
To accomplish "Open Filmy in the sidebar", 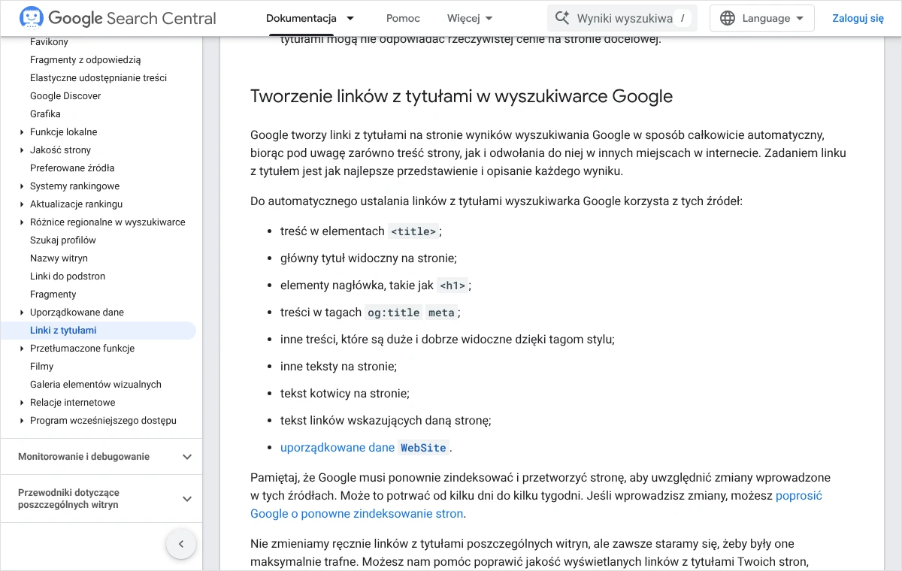I will coord(42,367).
